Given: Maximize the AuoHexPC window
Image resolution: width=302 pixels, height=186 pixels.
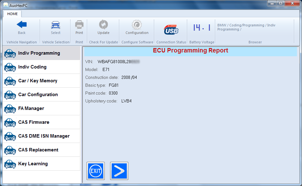Looking at the screenshot, I should pyautogui.click(x=281, y=3).
